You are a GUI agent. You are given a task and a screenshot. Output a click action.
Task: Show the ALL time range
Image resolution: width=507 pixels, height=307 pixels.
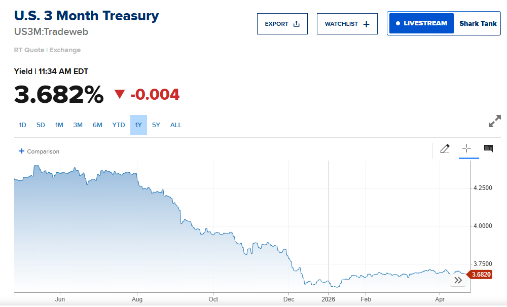(x=175, y=125)
